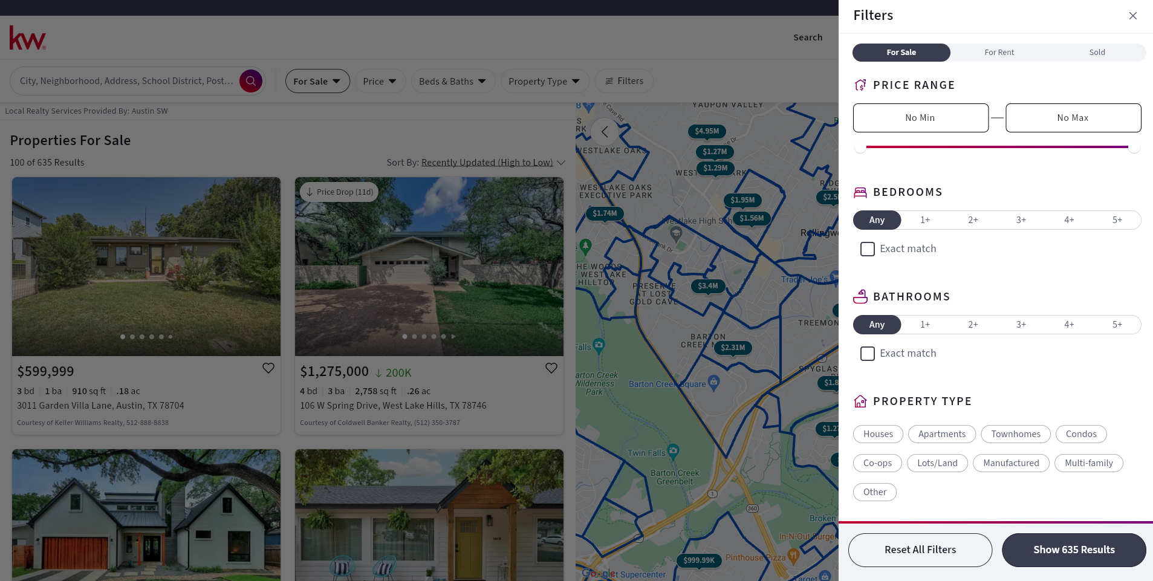
Task: Select the Townhomes property type
Action: [x=1016, y=434]
